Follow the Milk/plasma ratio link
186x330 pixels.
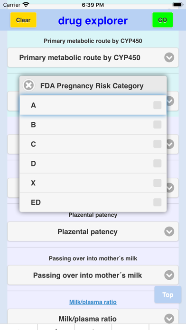[93, 302]
